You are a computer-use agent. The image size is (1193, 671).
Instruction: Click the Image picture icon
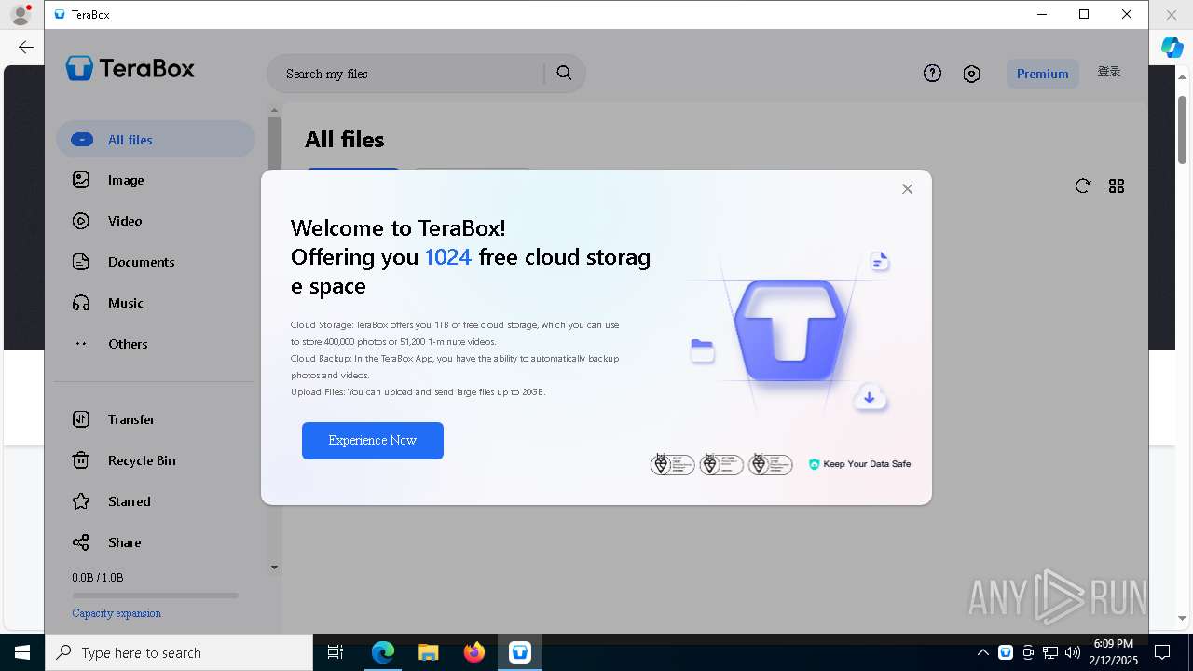[81, 180]
